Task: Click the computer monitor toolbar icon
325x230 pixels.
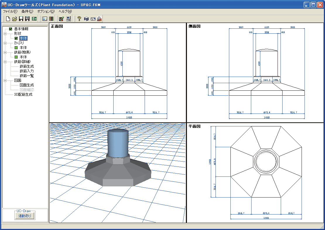Action: tap(68, 19)
